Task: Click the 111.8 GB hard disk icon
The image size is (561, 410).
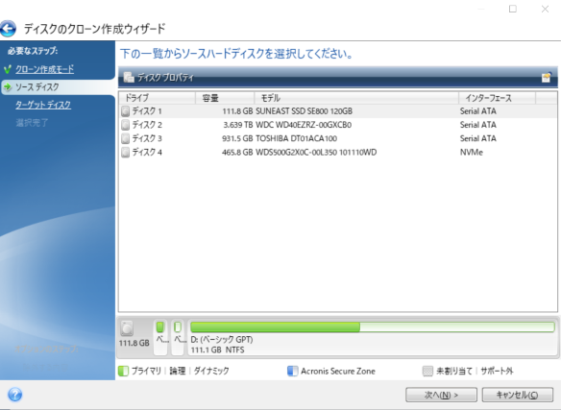Action: point(127,328)
